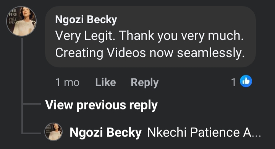The image size is (275, 149).
Task: Click the word seamlessly in the comment
Action: pos(211,53)
